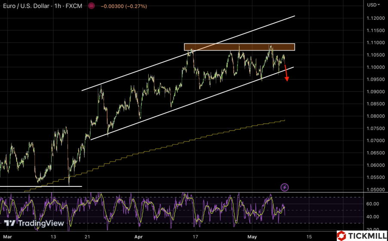The image size is (388, 241).
Task: Click the RSI 40.00 scale label
Action: [x=373, y=217]
